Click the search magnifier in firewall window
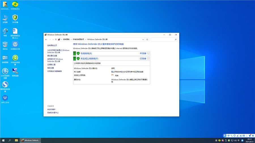This screenshot has height=143, width=255. [x=176, y=39]
